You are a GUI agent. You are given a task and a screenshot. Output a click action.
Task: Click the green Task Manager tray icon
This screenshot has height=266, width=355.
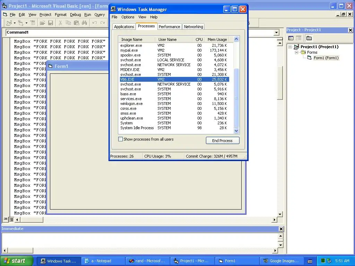(x=323, y=261)
